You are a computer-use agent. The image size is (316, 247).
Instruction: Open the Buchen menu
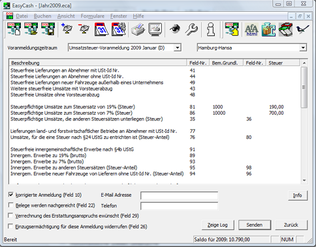tap(42, 16)
